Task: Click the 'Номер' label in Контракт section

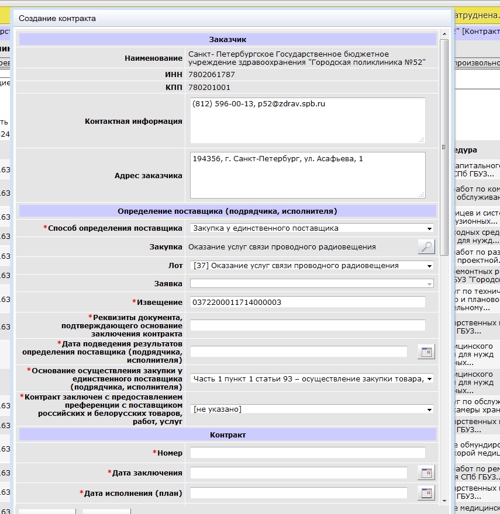Action: pos(170,453)
